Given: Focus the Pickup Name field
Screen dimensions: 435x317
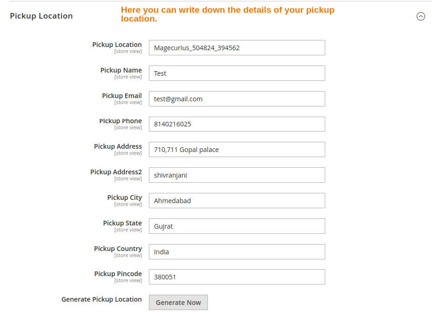Looking at the screenshot, I should [237, 73].
